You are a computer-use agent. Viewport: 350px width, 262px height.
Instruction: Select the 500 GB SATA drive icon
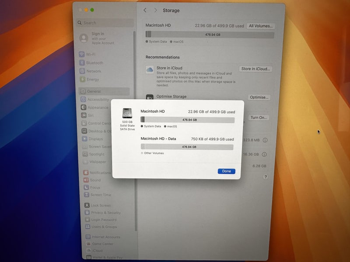click(x=126, y=113)
